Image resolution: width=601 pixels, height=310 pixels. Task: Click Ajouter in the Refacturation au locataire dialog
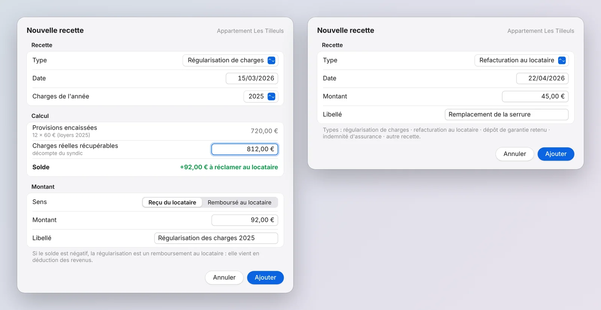(x=556, y=154)
